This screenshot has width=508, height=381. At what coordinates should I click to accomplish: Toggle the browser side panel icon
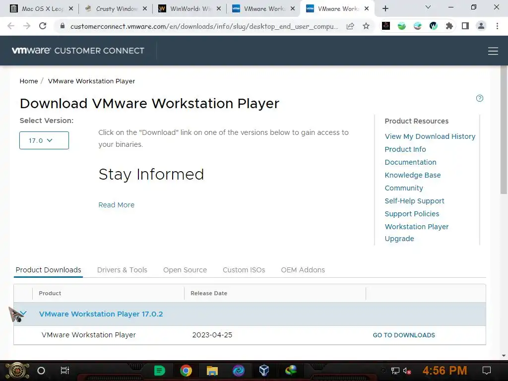point(465,26)
